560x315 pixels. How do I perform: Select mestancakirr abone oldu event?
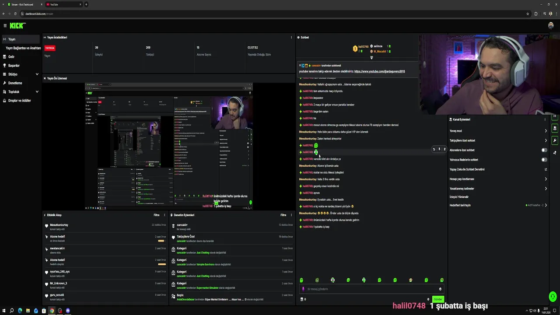tap(105, 250)
